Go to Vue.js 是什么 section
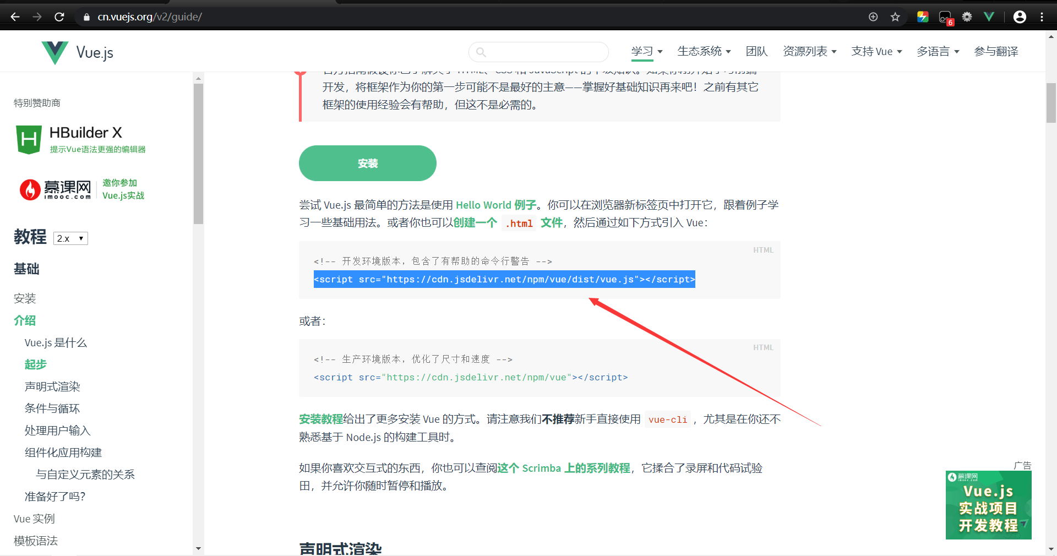This screenshot has height=556, width=1057. pos(56,343)
